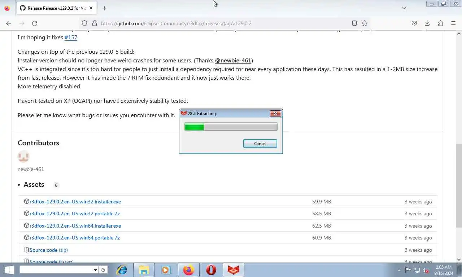The height and width of the screenshot is (277, 462).
Task: Download r3dfox win64 installer.exe
Action: coord(75,226)
